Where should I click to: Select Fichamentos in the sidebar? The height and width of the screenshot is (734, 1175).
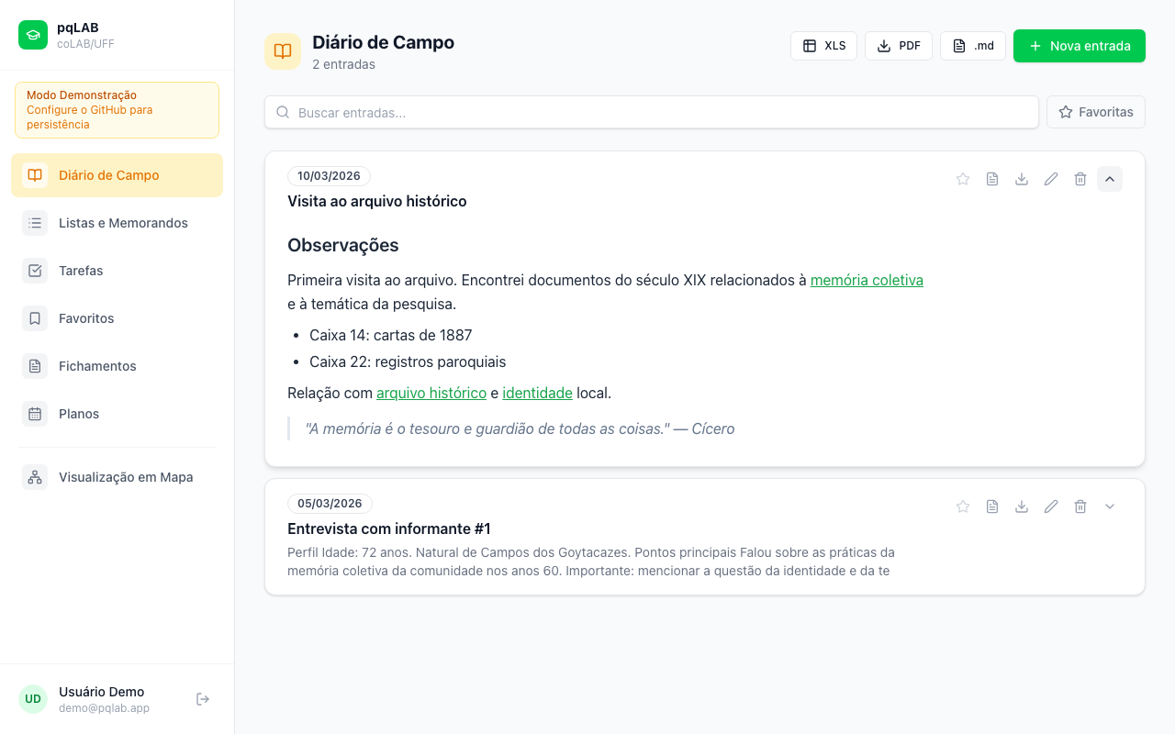point(99,366)
